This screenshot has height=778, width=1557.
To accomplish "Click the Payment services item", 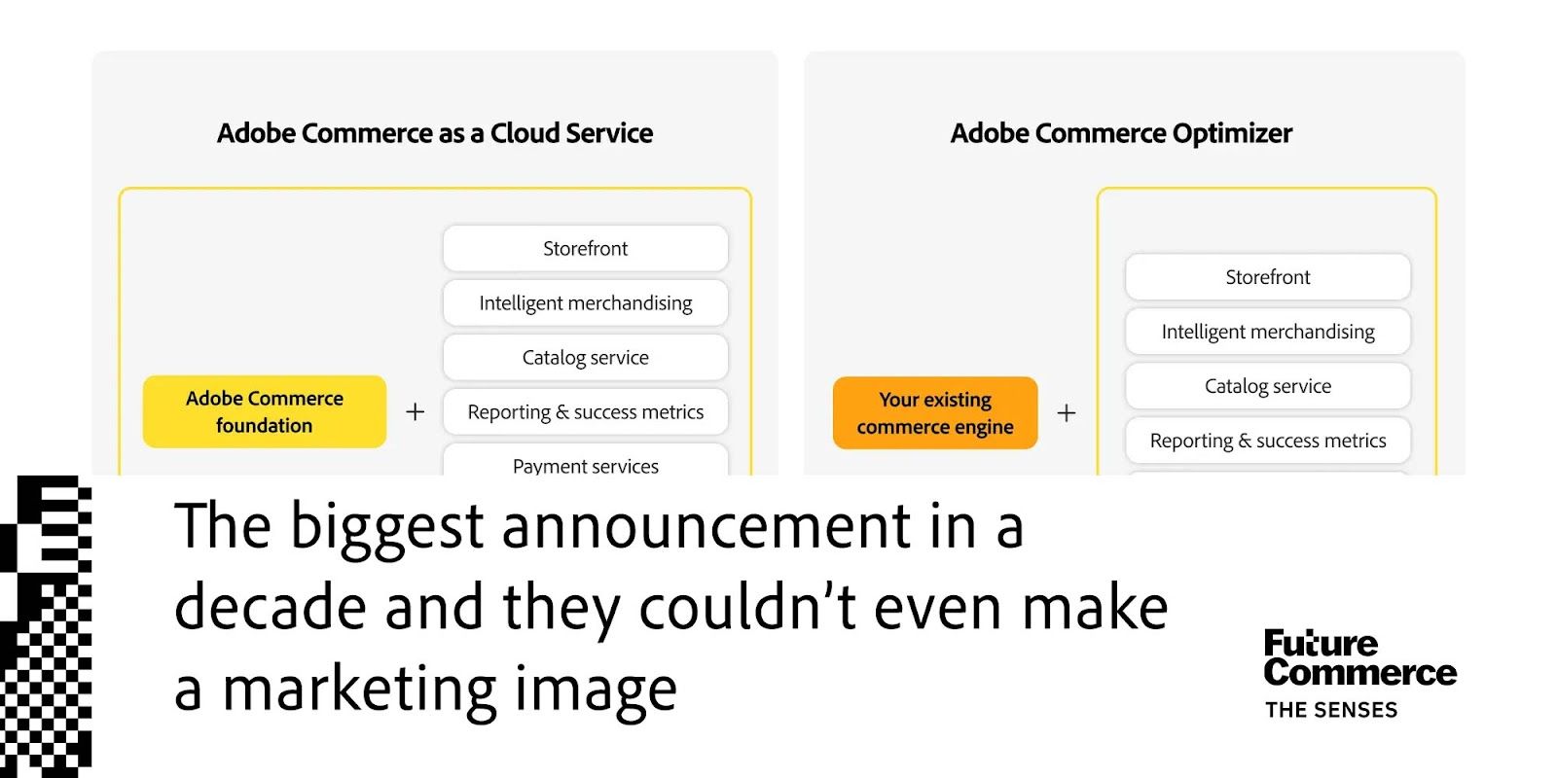I will point(586,460).
